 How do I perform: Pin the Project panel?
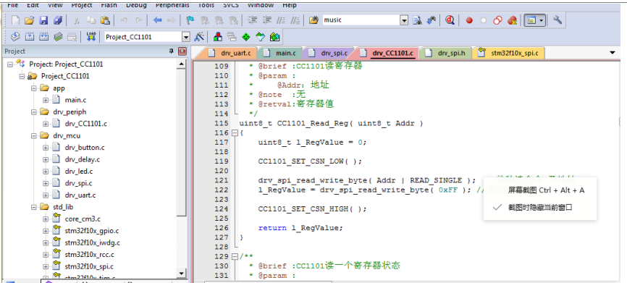172,51
